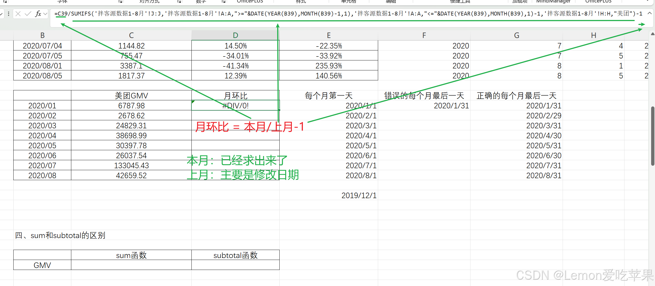Select the cell with date 2020/07/05
The width and height of the screenshot is (655, 286).
click(x=42, y=55)
